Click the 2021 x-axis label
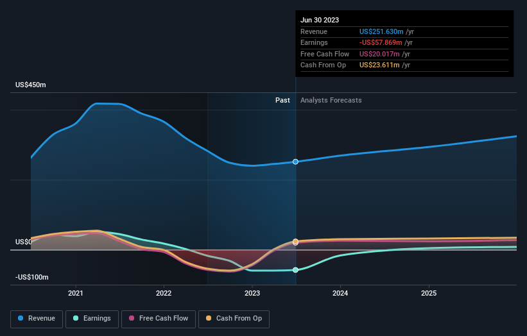 pos(76,293)
